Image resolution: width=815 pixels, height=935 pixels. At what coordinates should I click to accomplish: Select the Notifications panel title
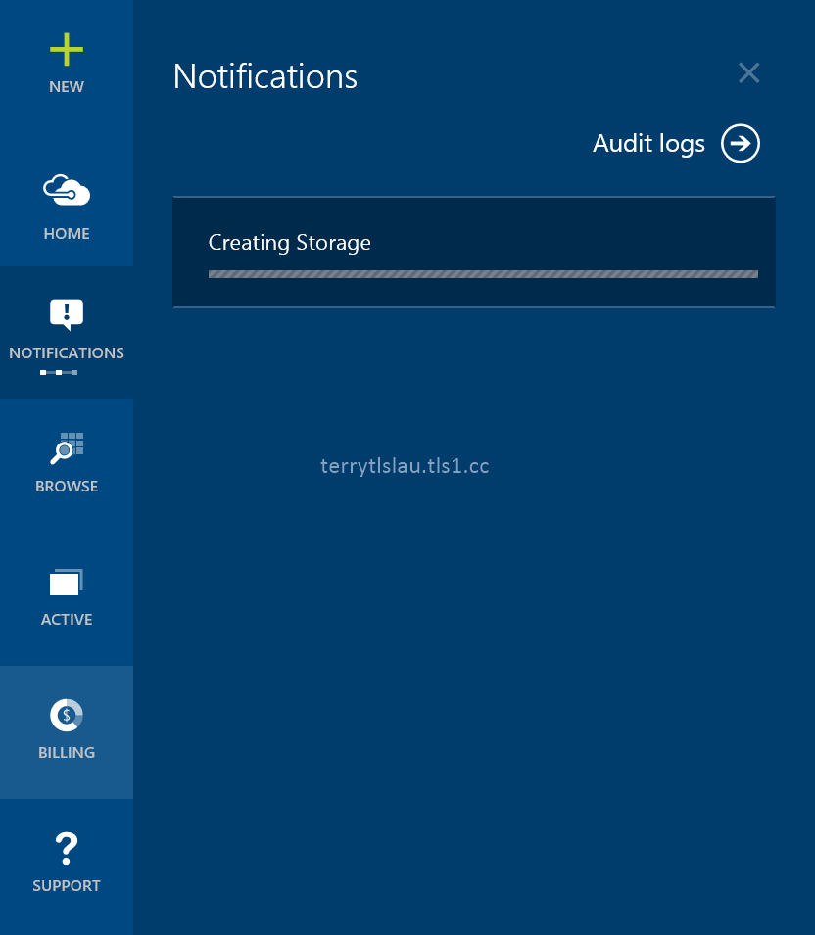pyautogui.click(x=264, y=76)
